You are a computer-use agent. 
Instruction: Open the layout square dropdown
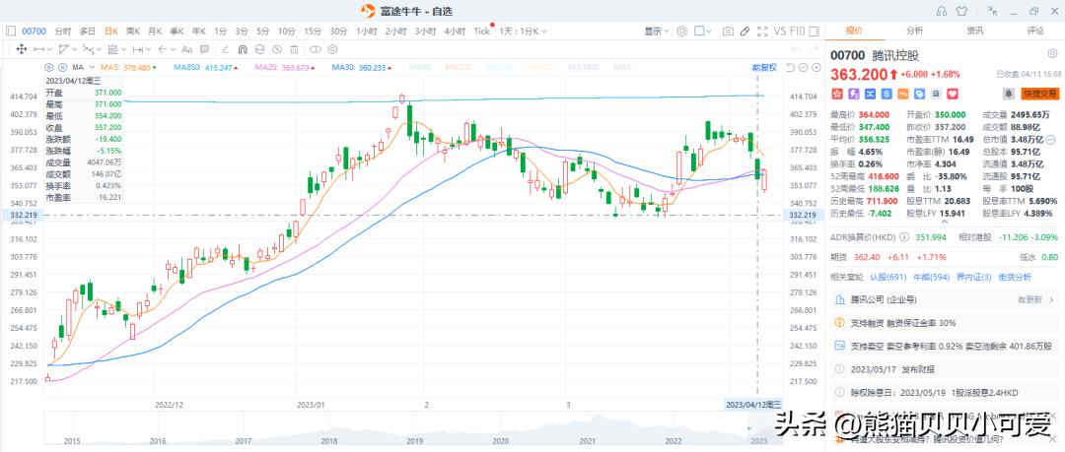(x=702, y=32)
